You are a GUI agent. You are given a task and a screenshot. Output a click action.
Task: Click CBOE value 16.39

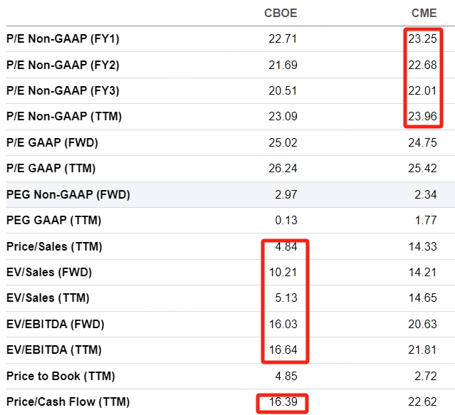(x=283, y=402)
